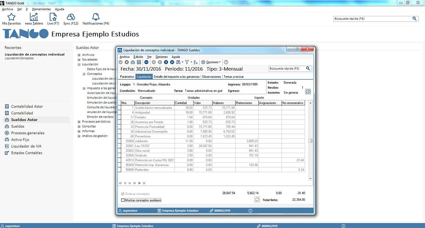The width and height of the screenshot is (425, 228).
Task: Open the Herramientas menu in main window
Action: point(41,9)
